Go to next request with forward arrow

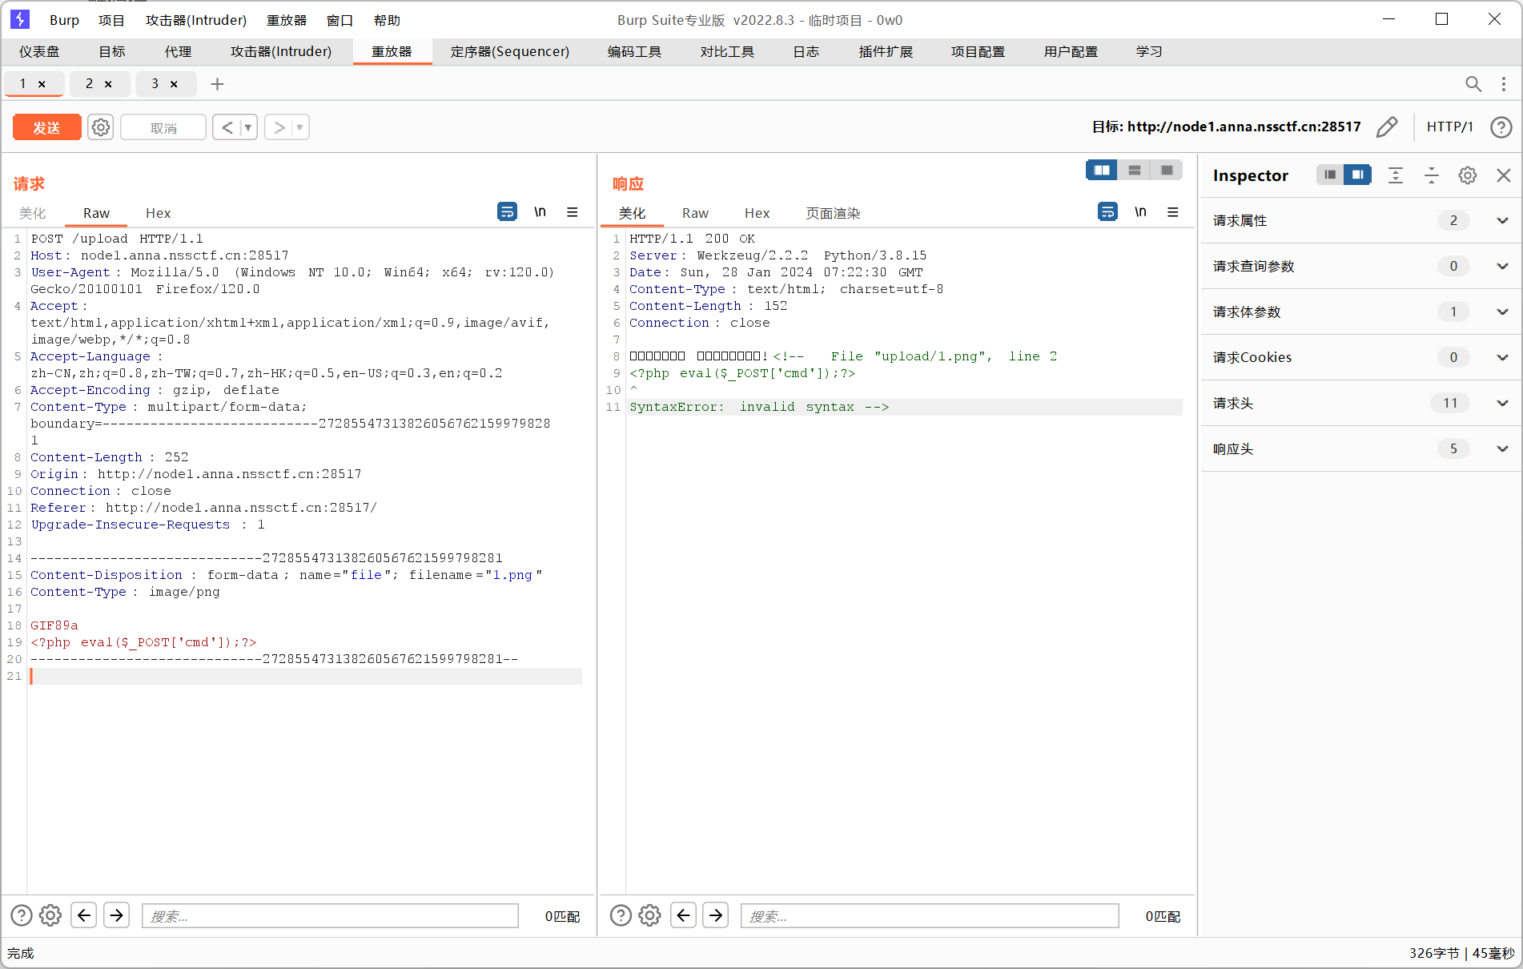click(x=279, y=127)
